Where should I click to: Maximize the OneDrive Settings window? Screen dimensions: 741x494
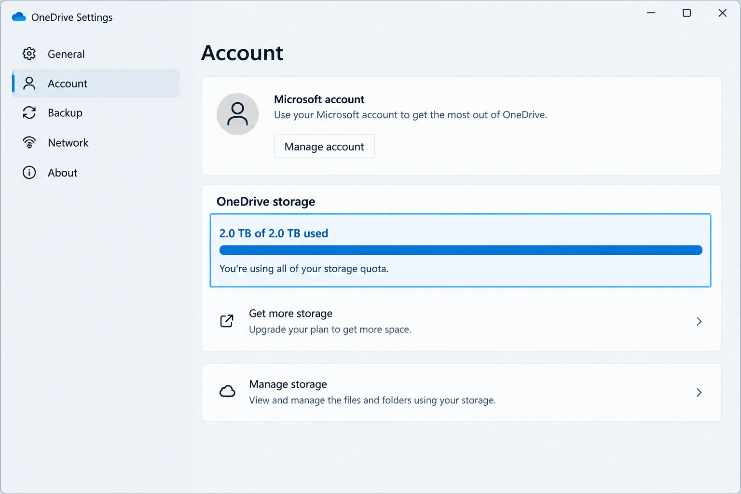686,13
